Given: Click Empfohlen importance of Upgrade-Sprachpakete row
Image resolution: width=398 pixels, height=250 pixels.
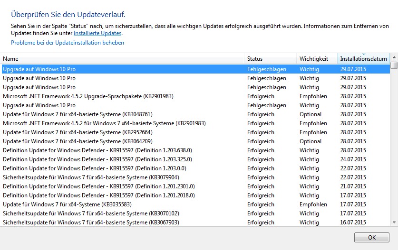Looking at the screenshot, I should click(313, 96).
